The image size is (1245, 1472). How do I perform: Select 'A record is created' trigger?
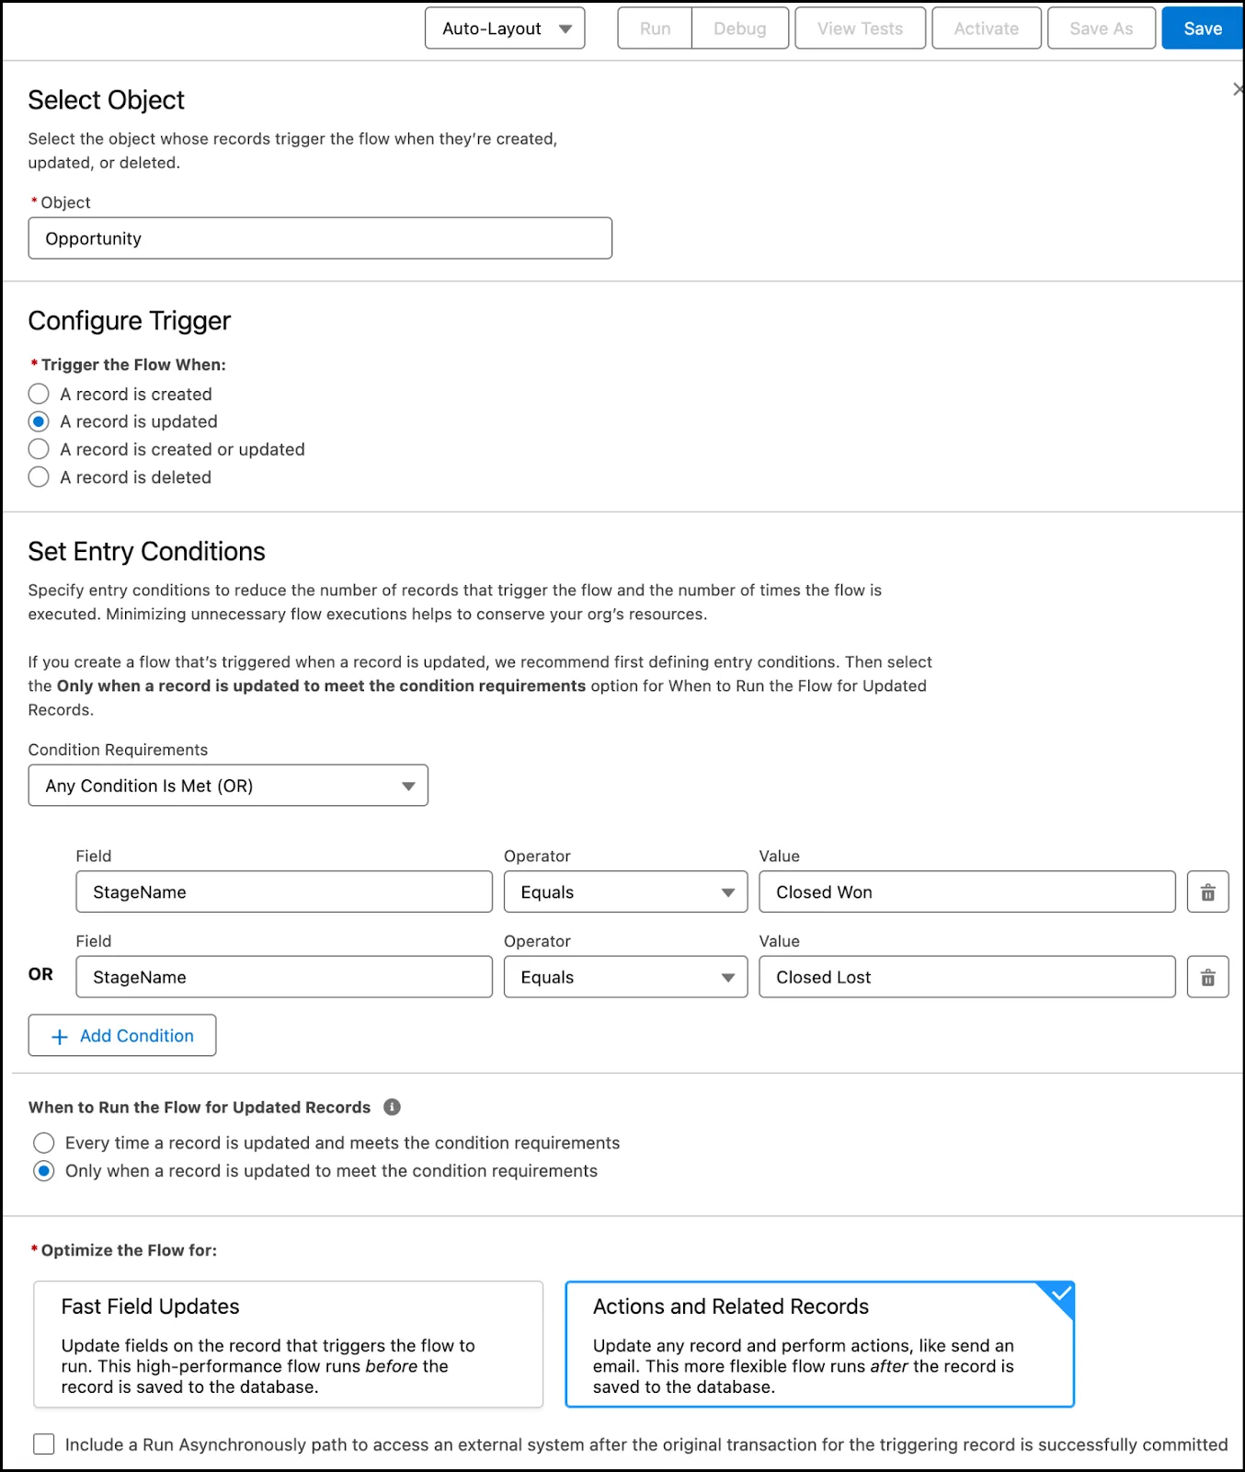tap(39, 394)
